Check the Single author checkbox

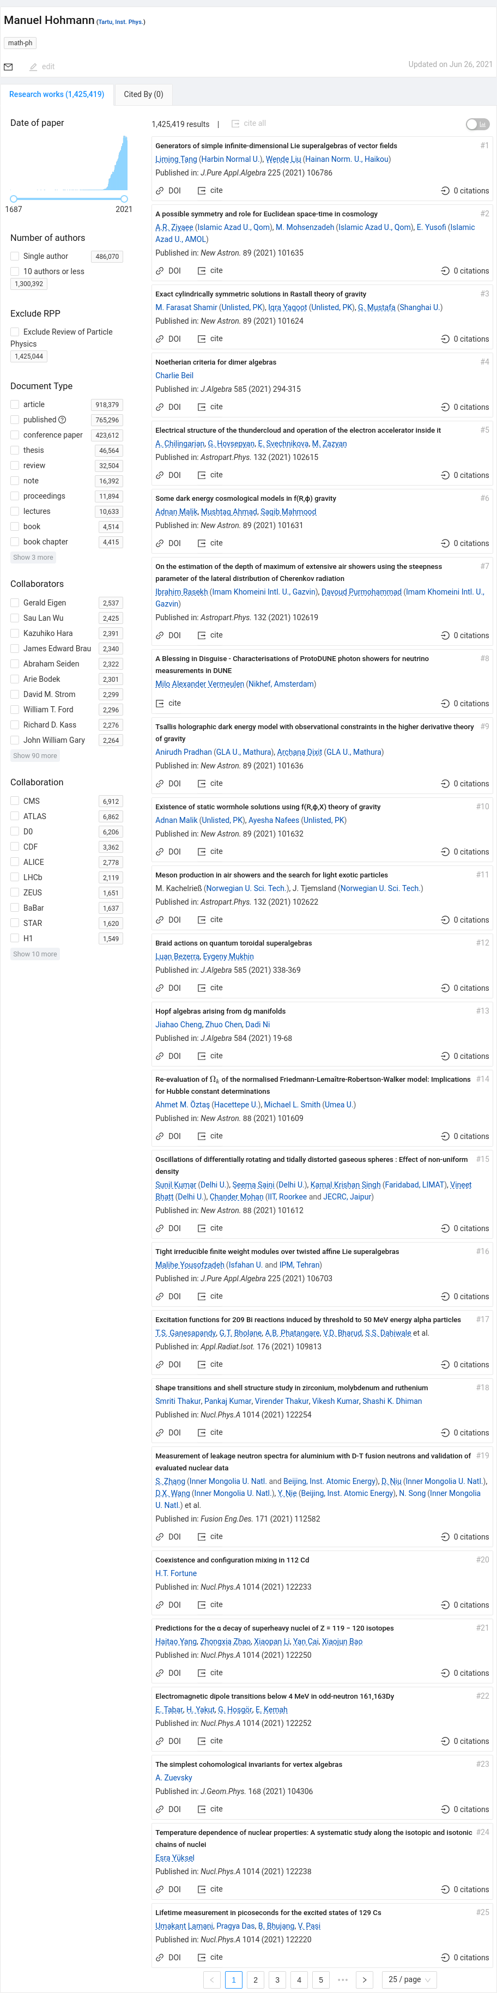pos(15,256)
